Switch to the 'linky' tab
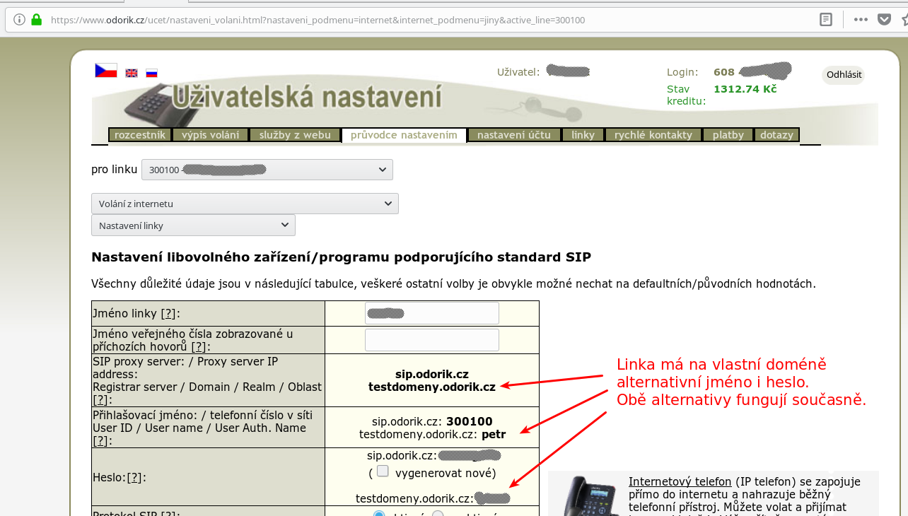908x516 pixels. click(x=583, y=135)
